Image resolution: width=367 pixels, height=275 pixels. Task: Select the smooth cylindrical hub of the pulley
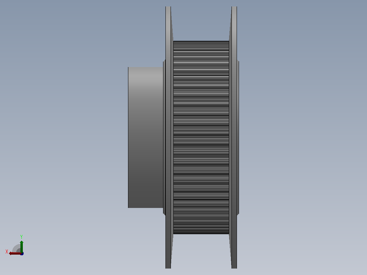point(146,137)
